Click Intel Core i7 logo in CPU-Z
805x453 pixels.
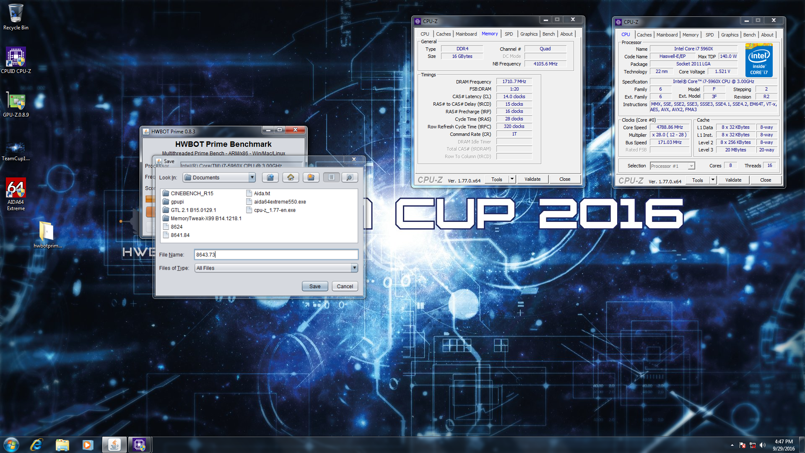pyautogui.click(x=759, y=61)
